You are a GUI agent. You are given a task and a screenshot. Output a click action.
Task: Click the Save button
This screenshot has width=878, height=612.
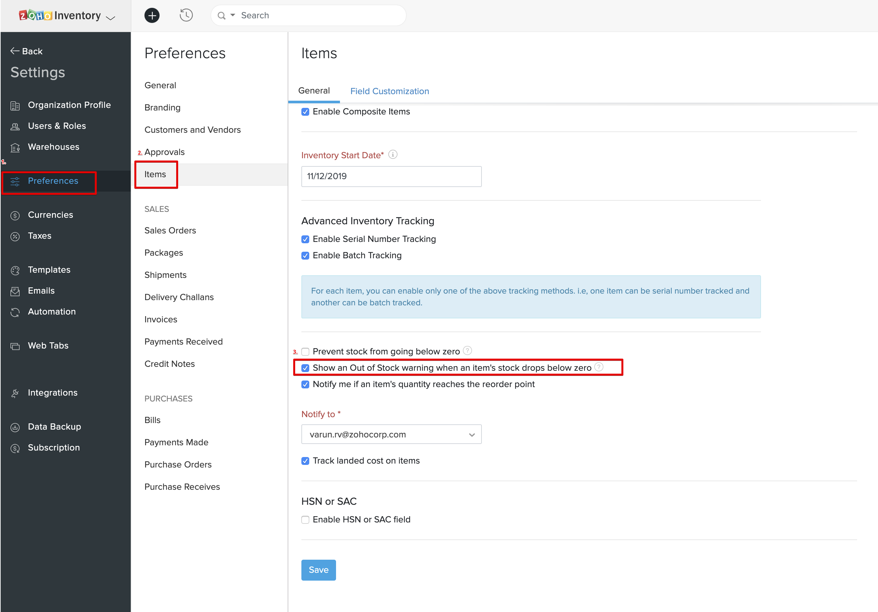point(318,570)
